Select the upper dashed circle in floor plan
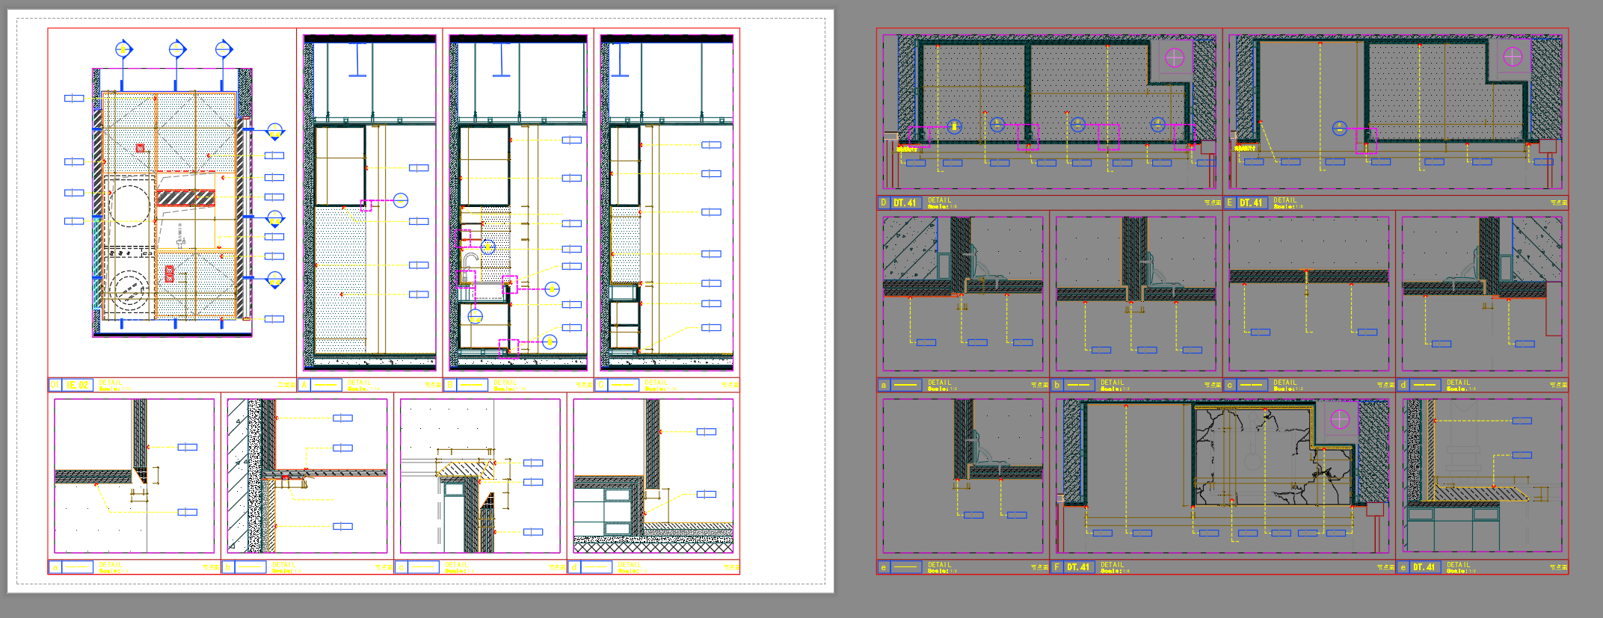This screenshot has height=618, width=1603. point(129,205)
